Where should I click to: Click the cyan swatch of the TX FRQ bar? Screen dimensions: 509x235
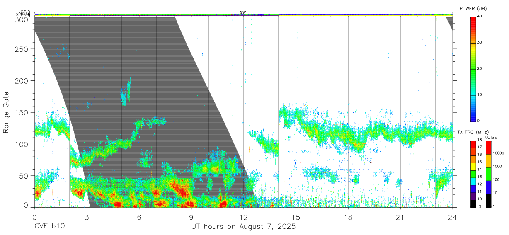473,181
